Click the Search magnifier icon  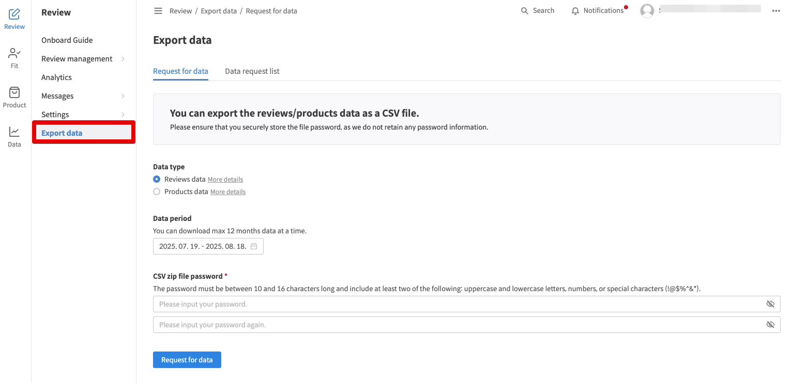click(x=525, y=11)
